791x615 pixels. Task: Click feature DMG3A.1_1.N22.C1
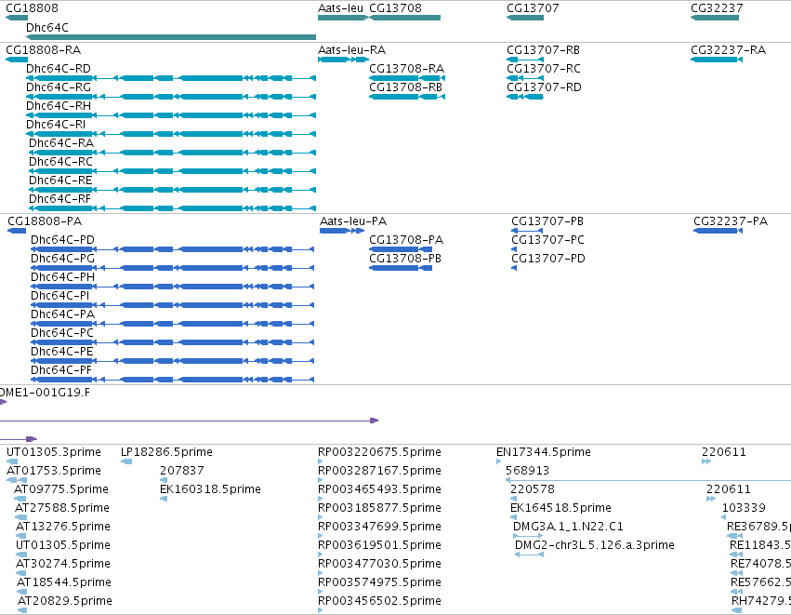pos(528,536)
